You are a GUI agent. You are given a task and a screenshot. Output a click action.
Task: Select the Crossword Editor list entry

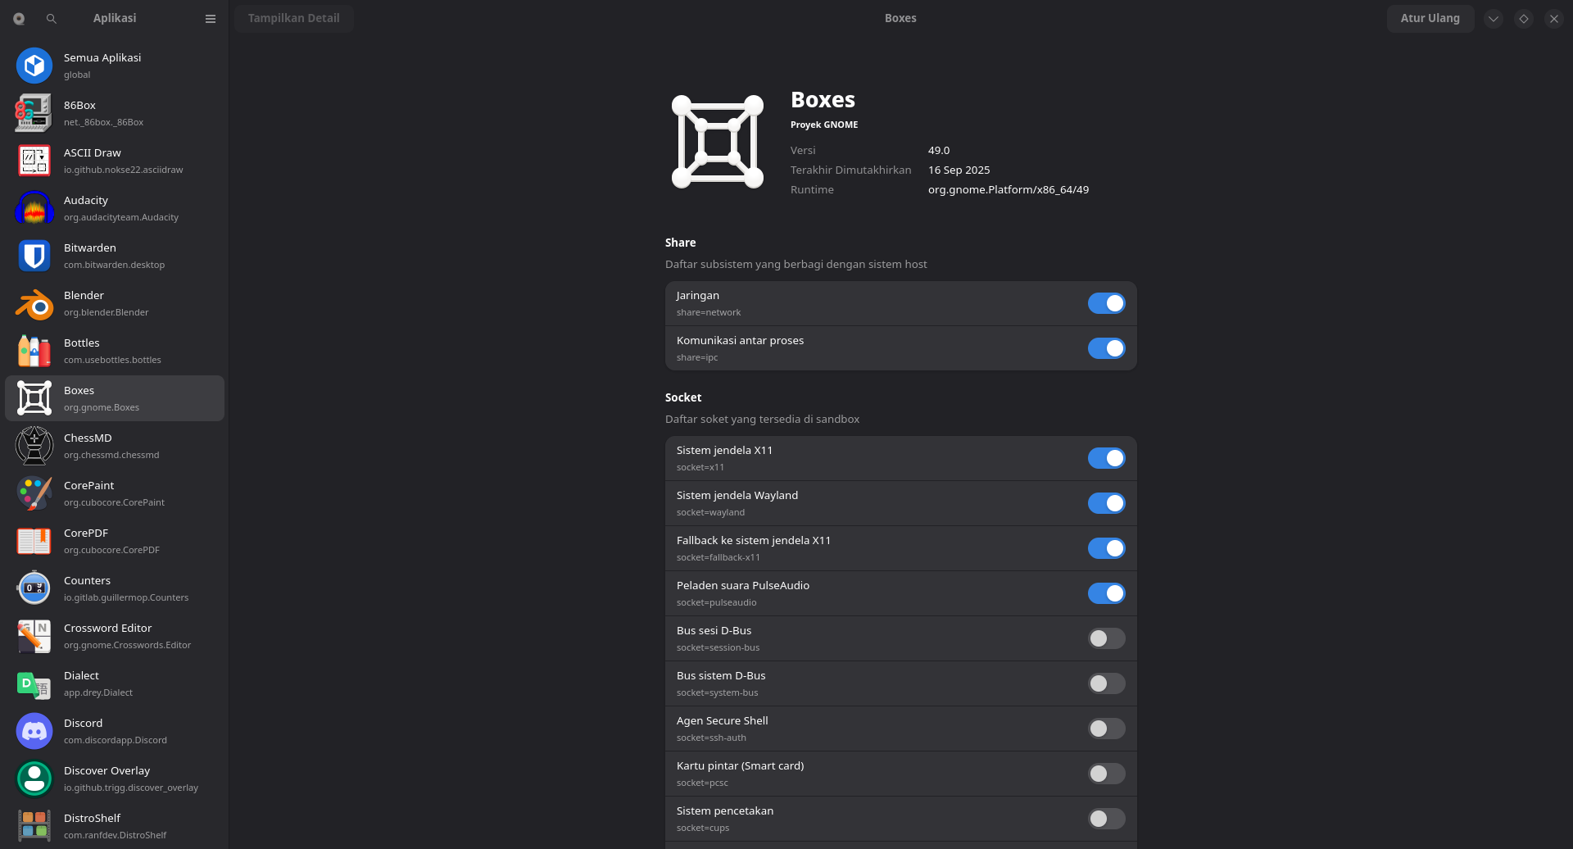[x=115, y=636]
